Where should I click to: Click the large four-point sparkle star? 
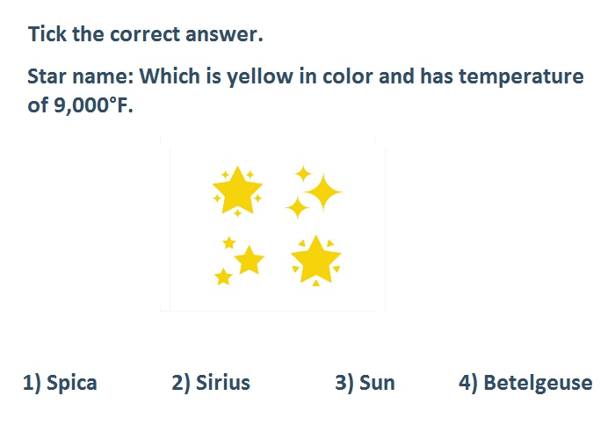coord(323,192)
